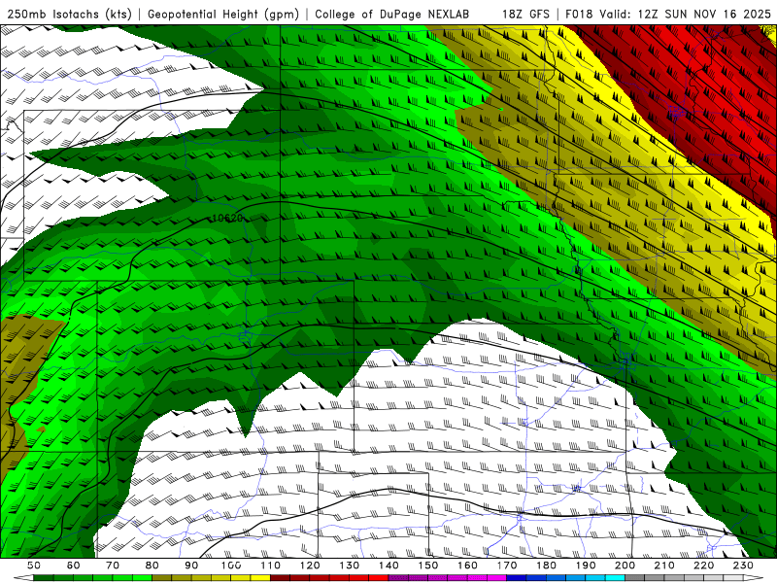Image resolution: width=777 pixels, height=583 pixels.
Task: Click the "250mb Isotachs (kts)" title text
Action: pyautogui.click(x=69, y=14)
